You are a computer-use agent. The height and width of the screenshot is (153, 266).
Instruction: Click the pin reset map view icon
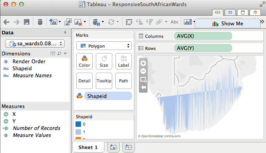coord(143,87)
